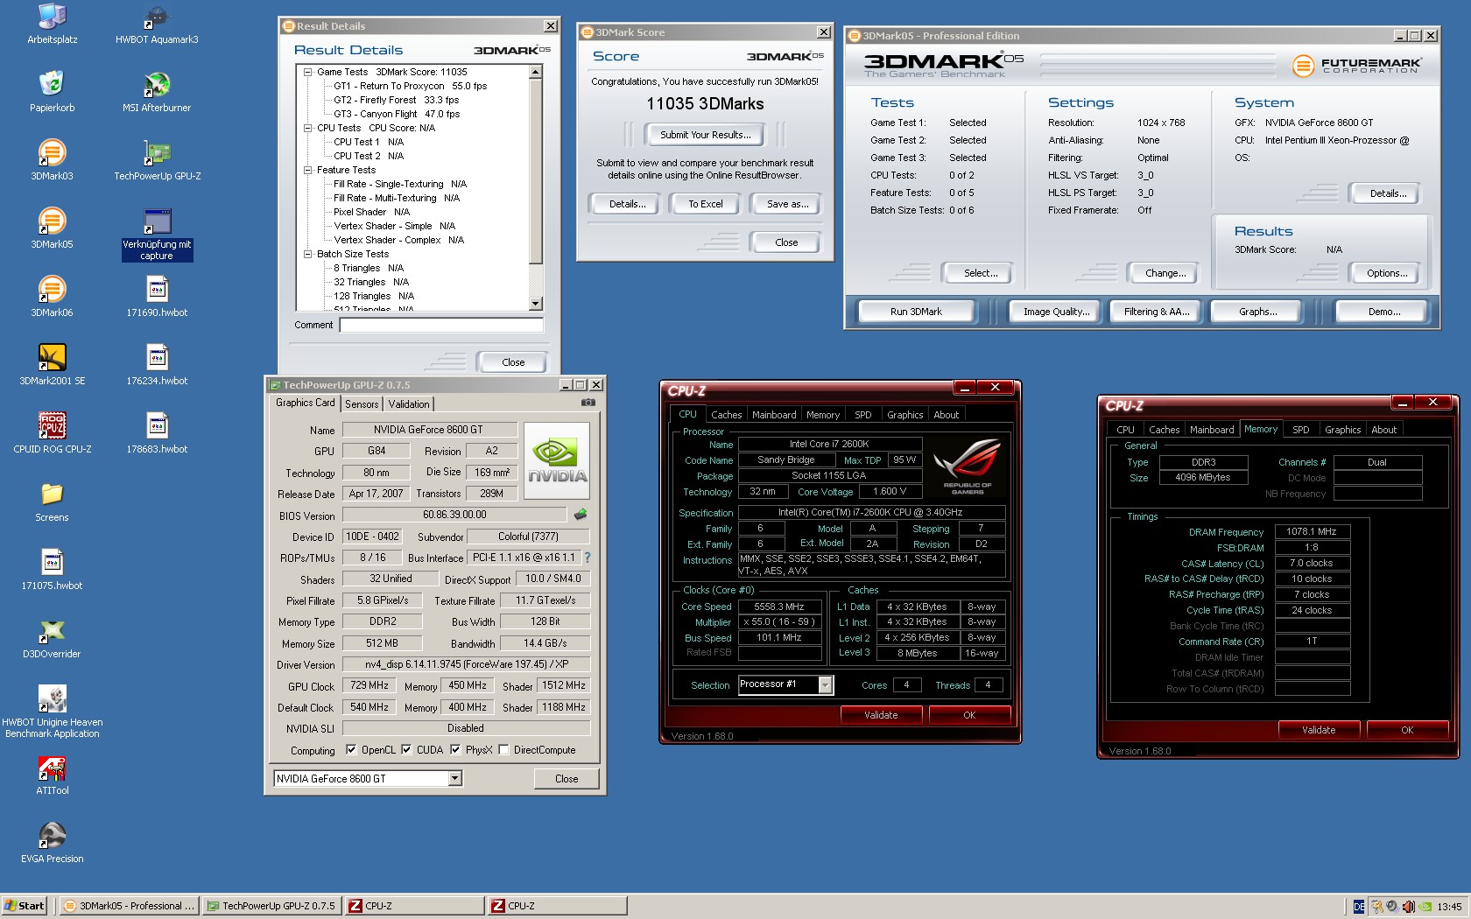Switch to Validation tab in GPU-Z
The image size is (1471, 919).
click(409, 403)
